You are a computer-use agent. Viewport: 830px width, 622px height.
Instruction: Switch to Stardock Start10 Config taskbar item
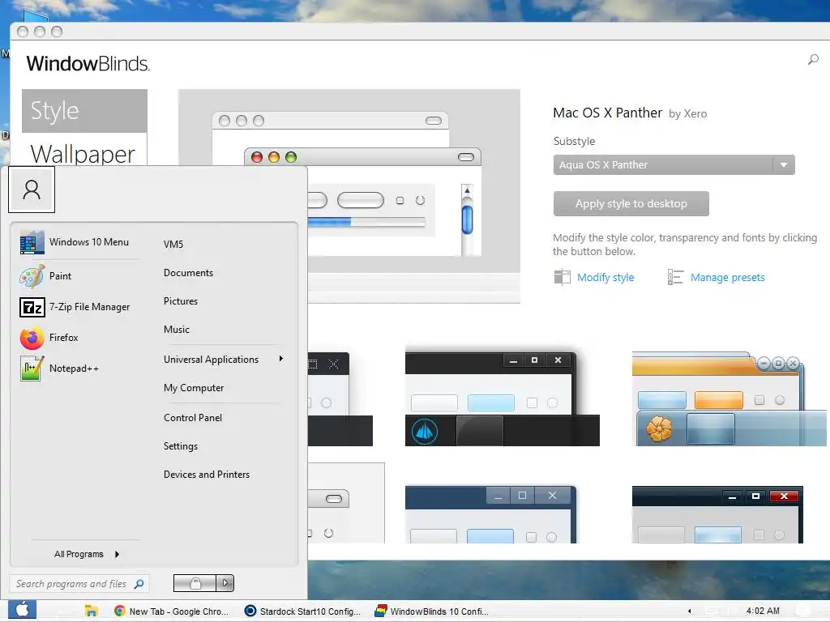(303, 611)
